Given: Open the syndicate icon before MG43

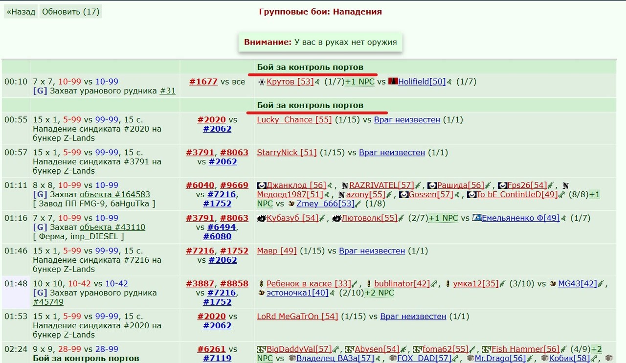Looking at the screenshot, I should click(x=553, y=284).
